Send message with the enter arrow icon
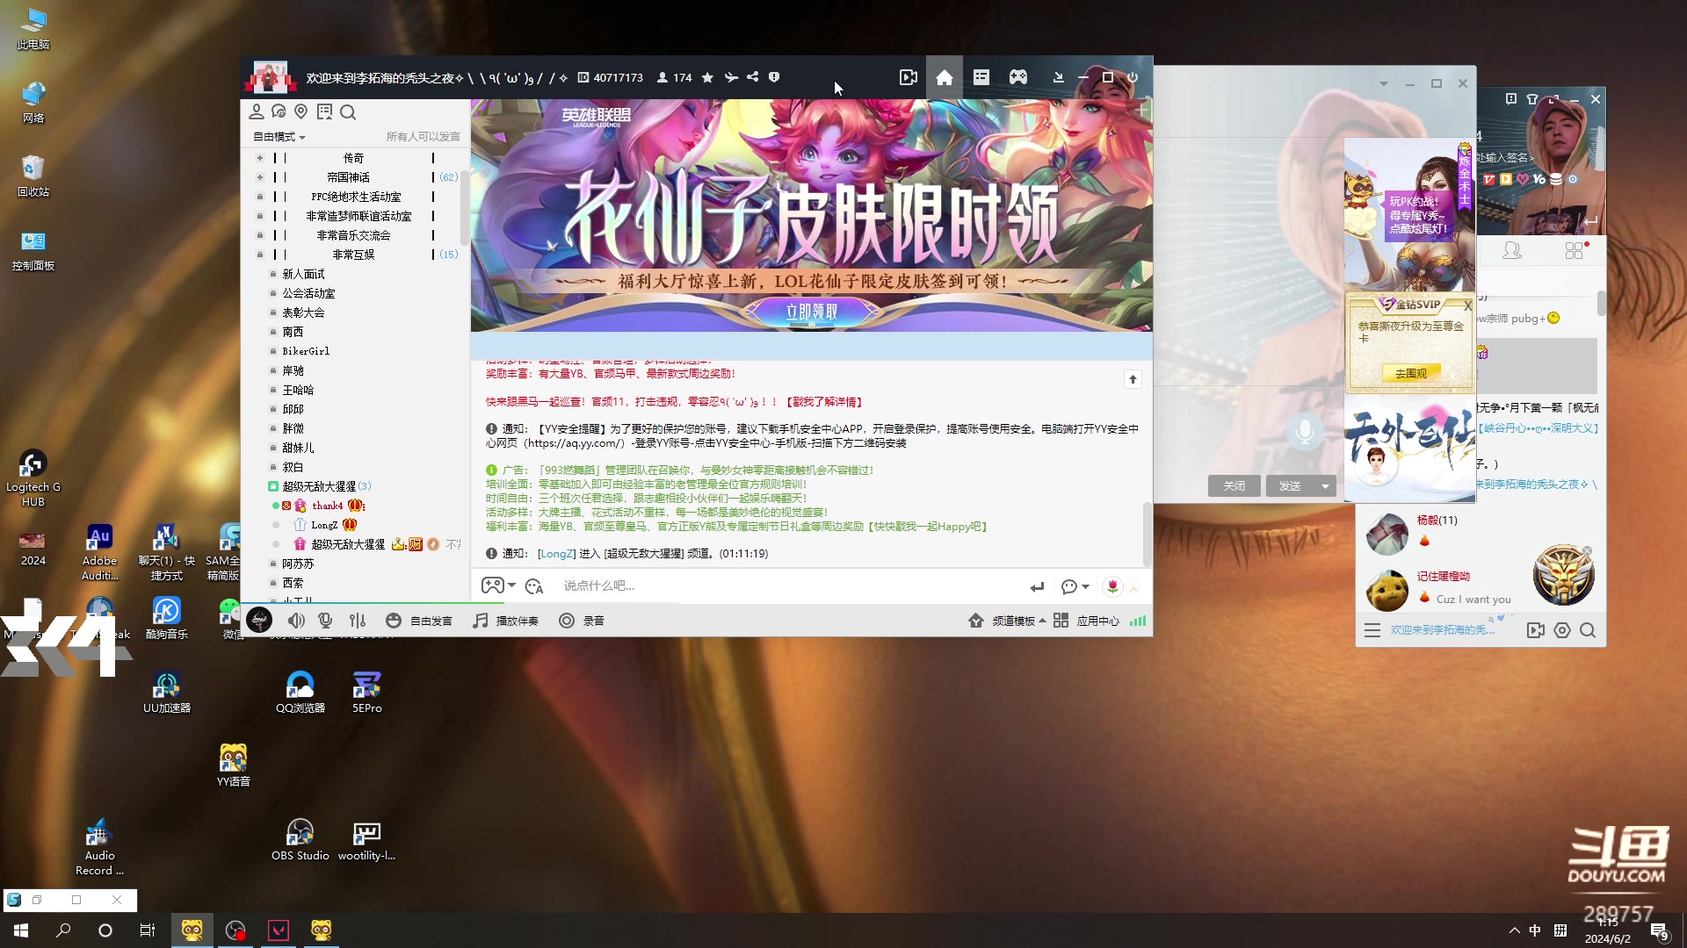Image resolution: width=1687 pixels, height=948 pixels. [x=1037, y=586]
